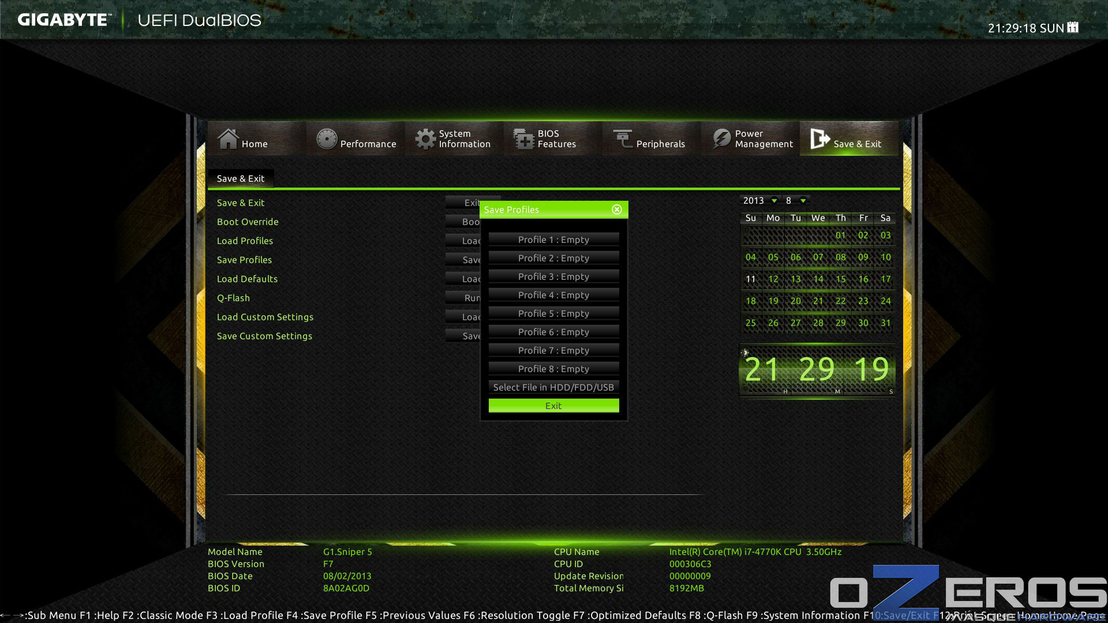The width and height of the screenshot is (1108, 623).
Task: Click the BIOS Features chip icon
Action: pyautogui.click(x=524, y=138)
